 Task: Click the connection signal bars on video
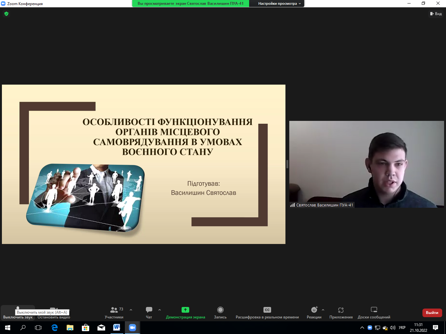(292, 205)
